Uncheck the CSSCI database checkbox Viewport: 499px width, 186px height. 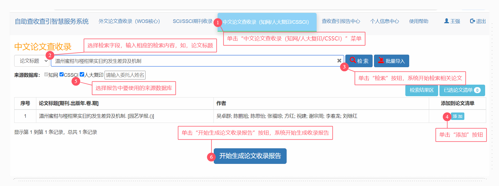62,75
